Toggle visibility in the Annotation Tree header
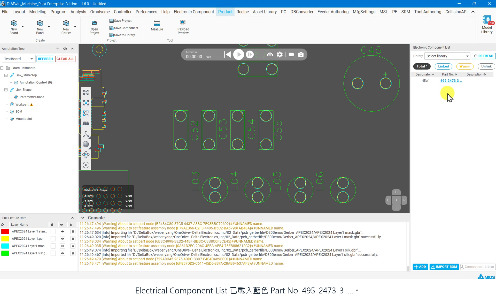The width and height of the screenshot is (496, 303). (x=65, y=49)
